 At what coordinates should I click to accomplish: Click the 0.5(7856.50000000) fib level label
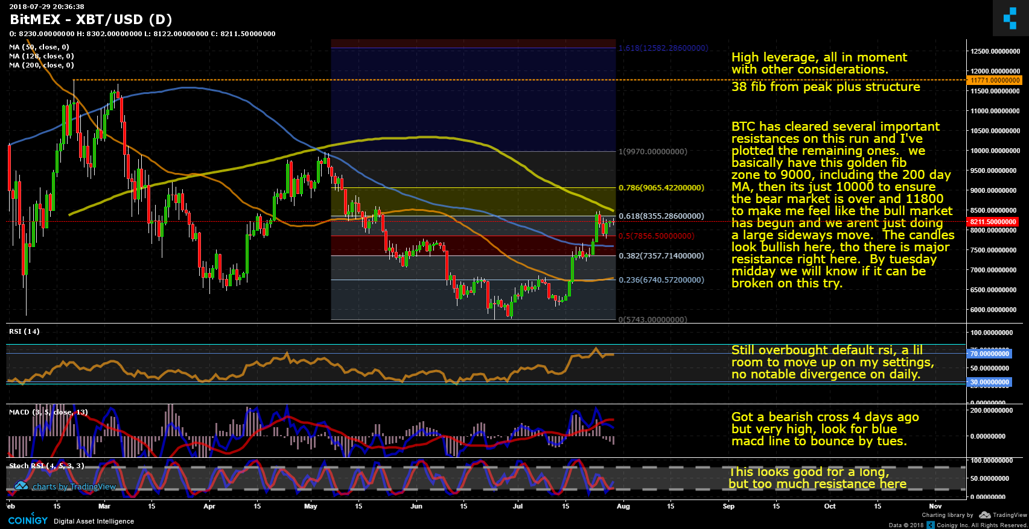657,236
